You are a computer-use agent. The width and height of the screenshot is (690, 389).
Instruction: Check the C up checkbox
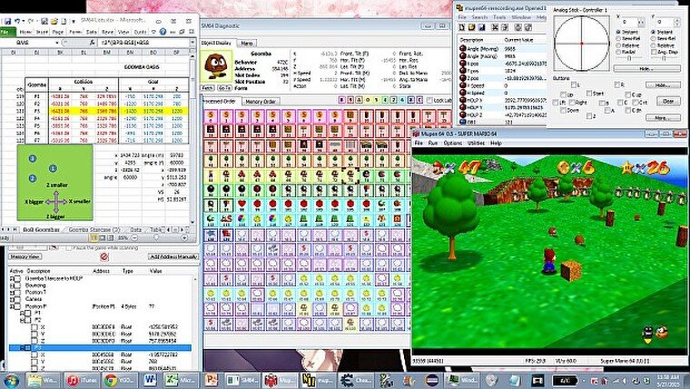pyautogui.click(x=628, y=95)
